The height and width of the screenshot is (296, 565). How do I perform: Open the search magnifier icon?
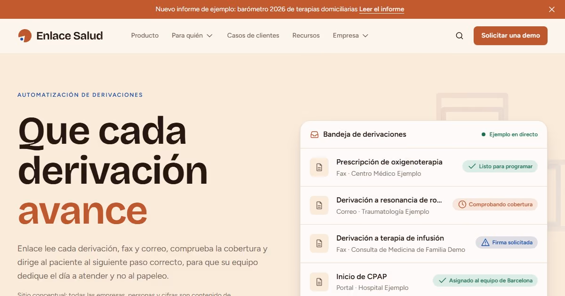pyautogui.click(x=460, y=36)
